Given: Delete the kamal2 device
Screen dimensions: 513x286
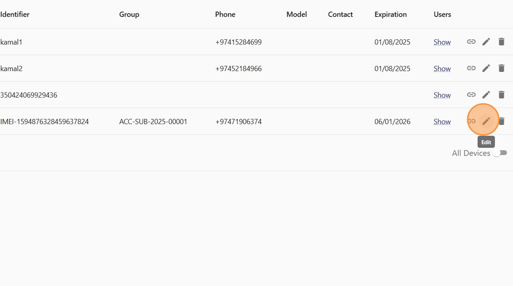Looking at the screenshot, I should click(502, 68).
